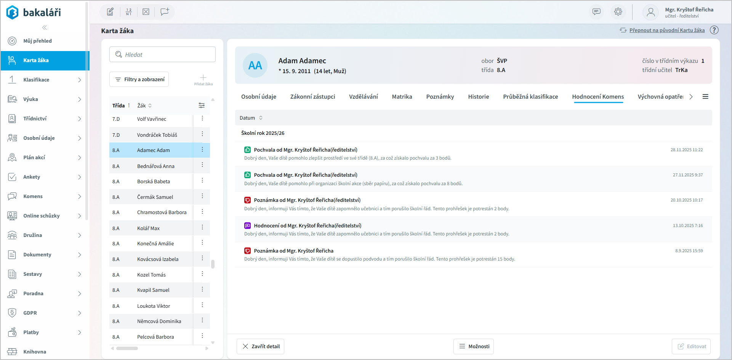The height and width of the screenshot is (360, 732).
Task: Toggle sorting by Datum column
Action: point(251,118)
